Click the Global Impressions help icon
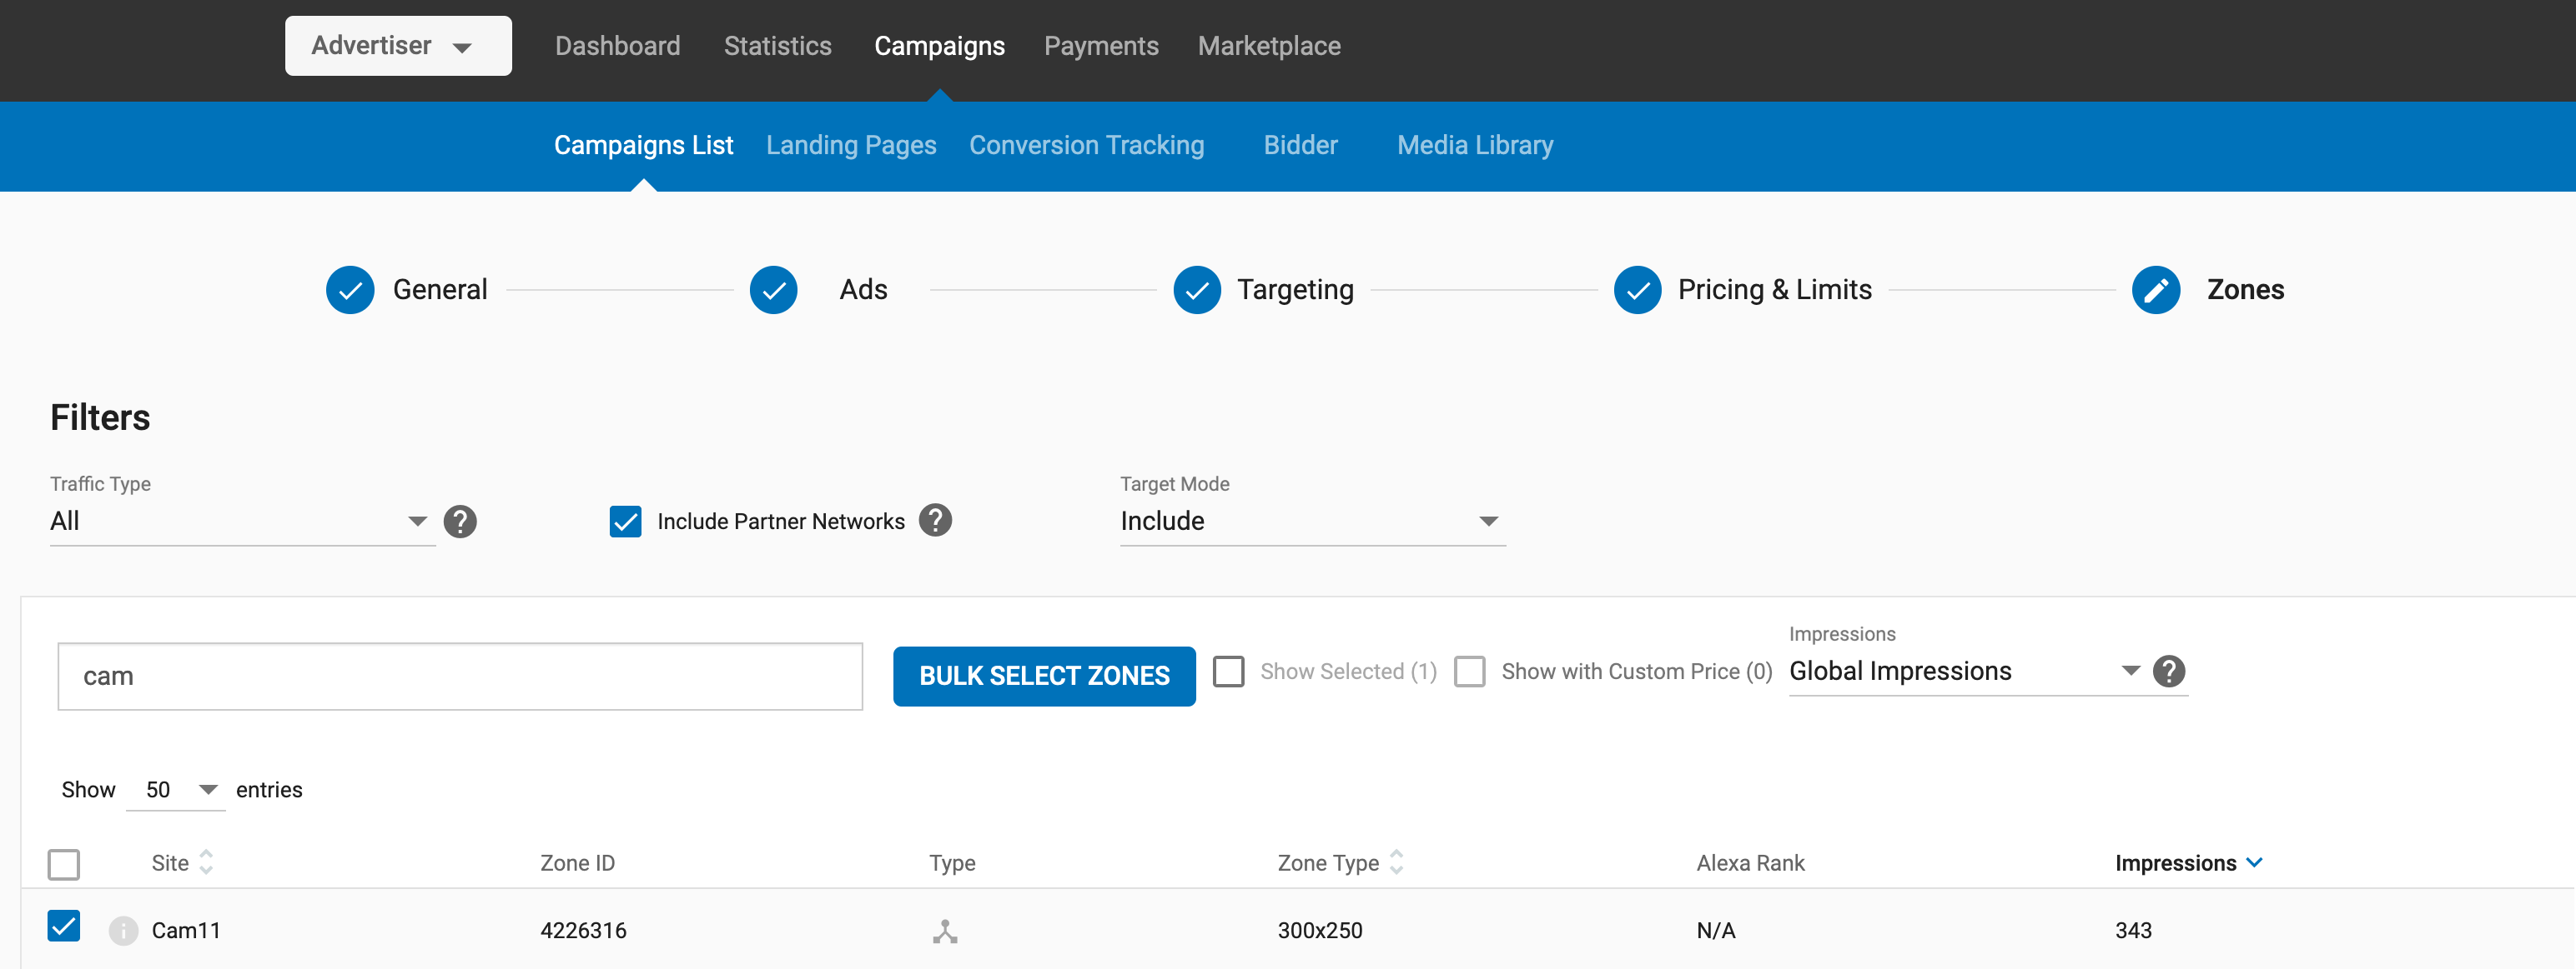 (x=2168, y=672)
